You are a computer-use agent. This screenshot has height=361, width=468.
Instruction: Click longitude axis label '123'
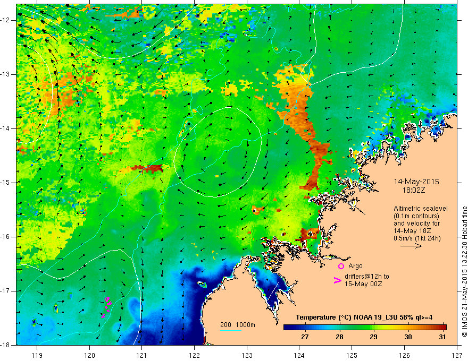247,355
